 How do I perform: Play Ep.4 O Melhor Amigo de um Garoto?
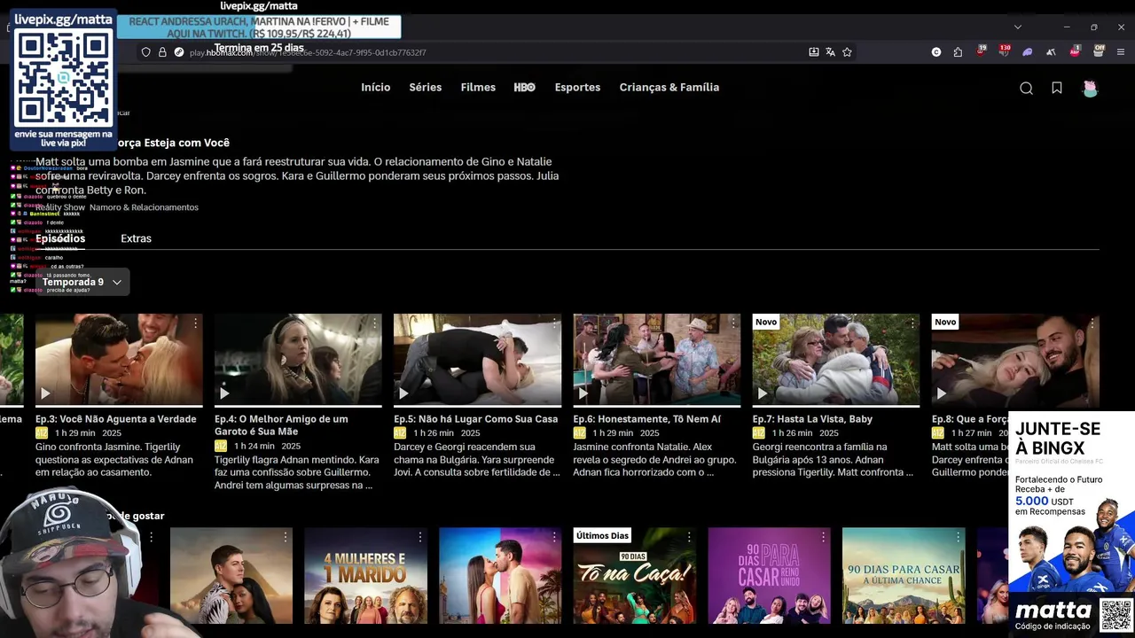pyautogui.click(x=224, y=393)
